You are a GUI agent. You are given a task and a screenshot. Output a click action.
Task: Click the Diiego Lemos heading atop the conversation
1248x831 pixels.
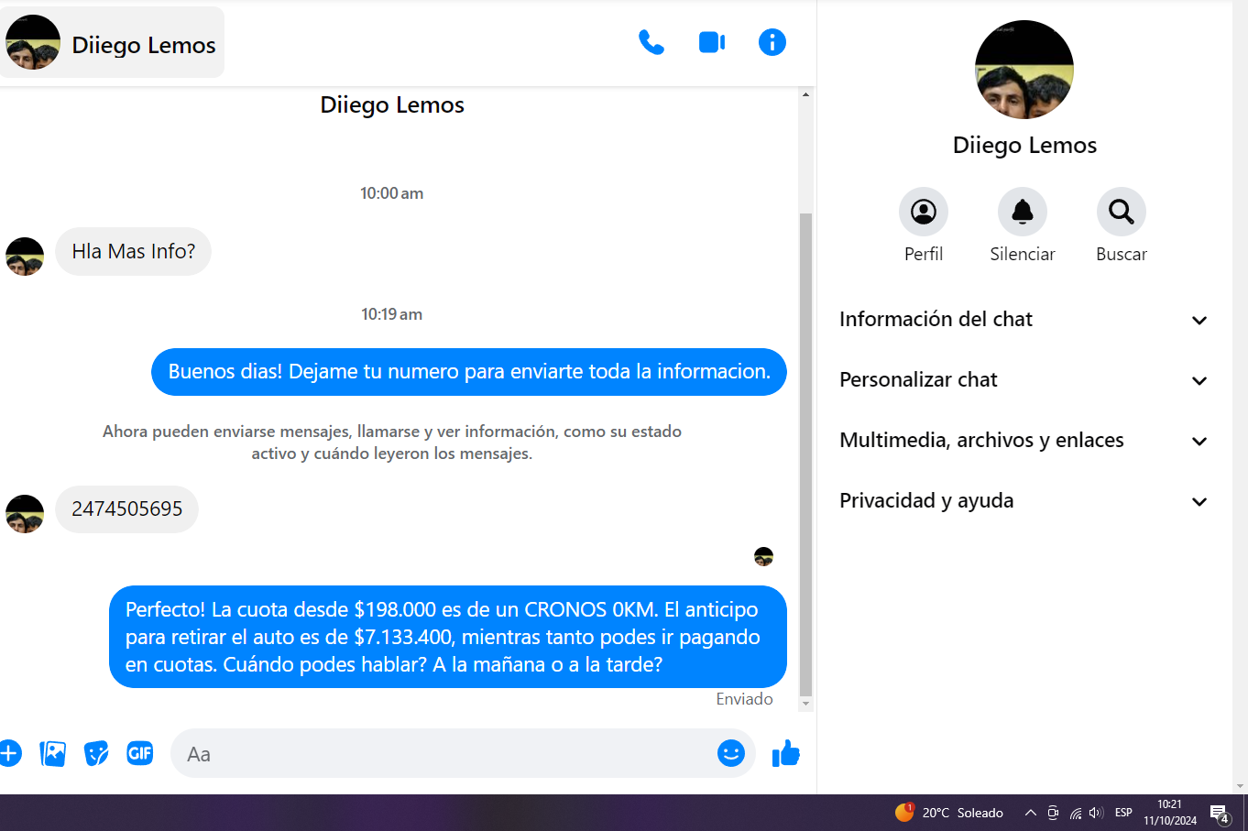click(x=392, y=105)
